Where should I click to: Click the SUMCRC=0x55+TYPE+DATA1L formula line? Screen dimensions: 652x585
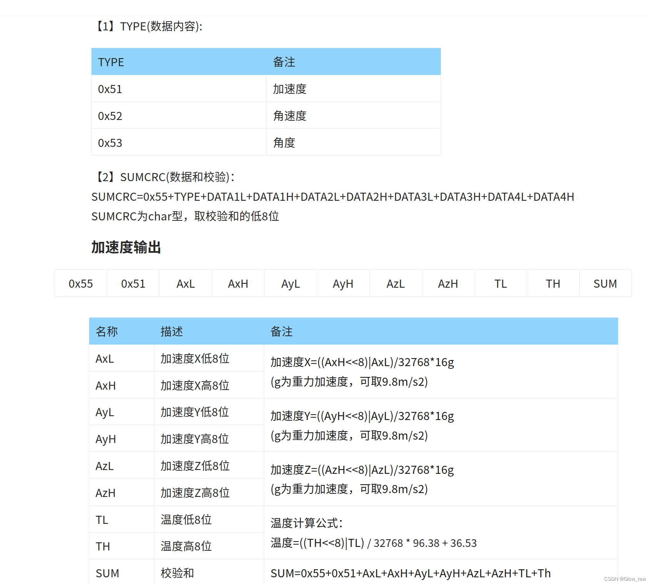333,197
